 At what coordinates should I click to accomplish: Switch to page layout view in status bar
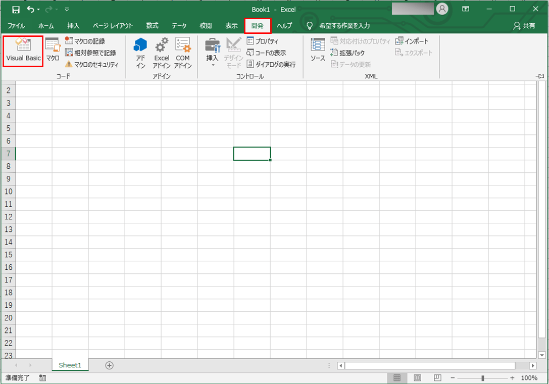pos(418,378)
